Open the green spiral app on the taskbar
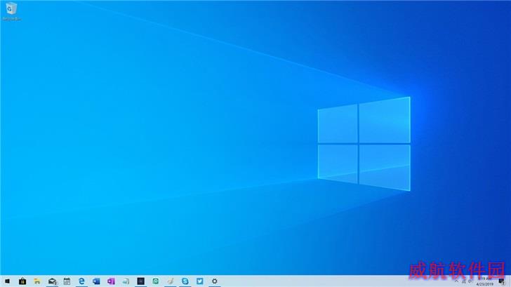This screenshot has width=511, height=287. click(155, 281)
